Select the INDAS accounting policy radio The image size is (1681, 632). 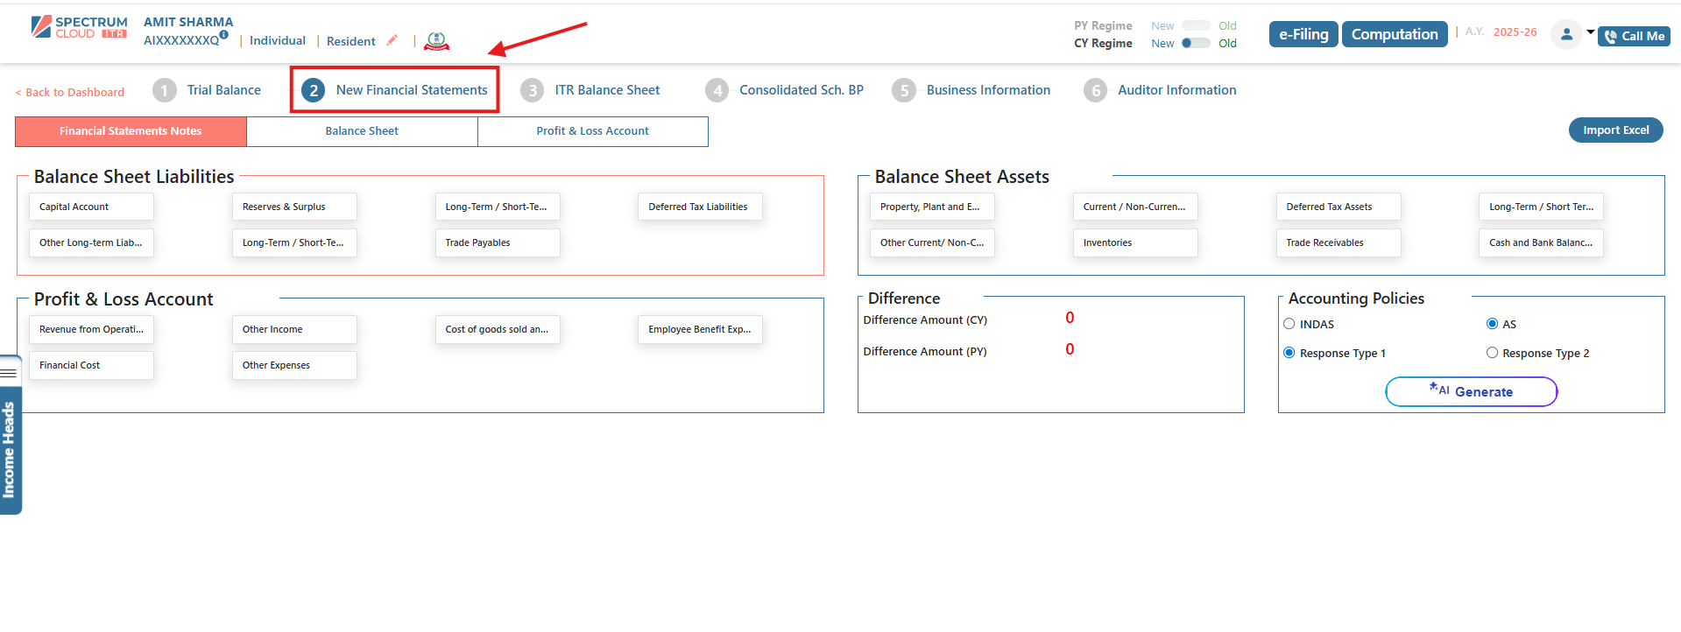pos(1289,324)
